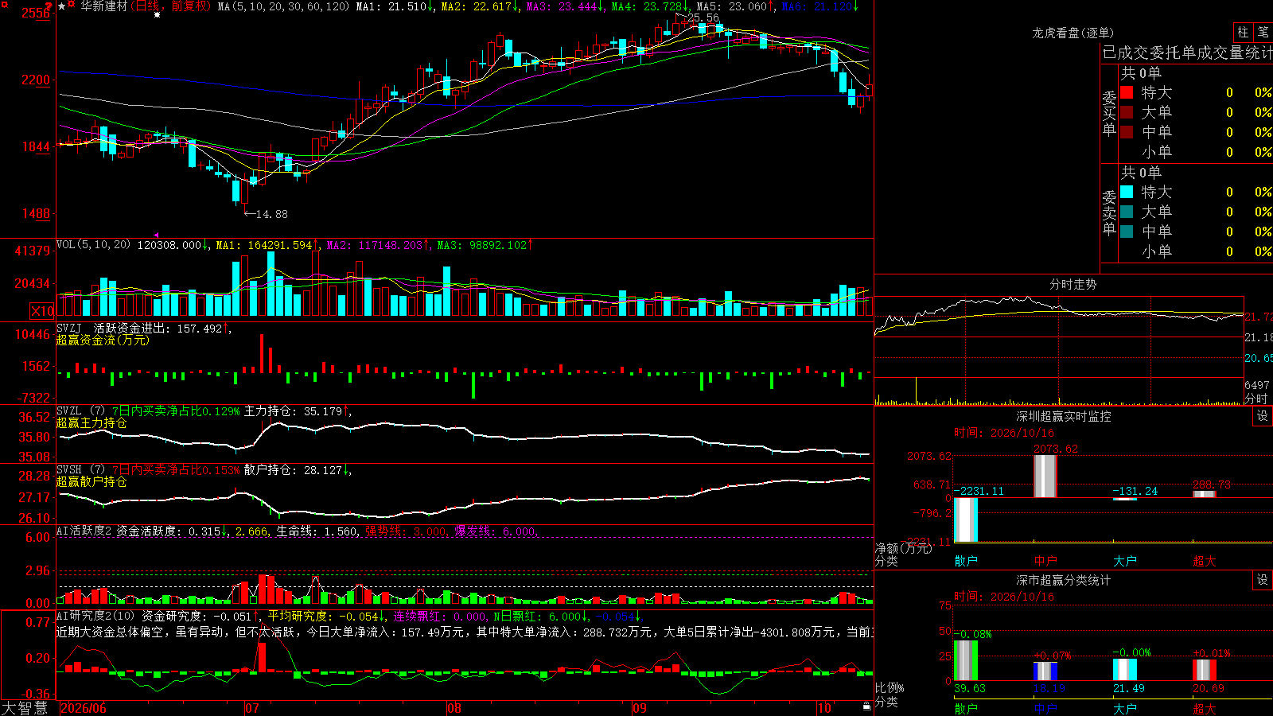Image resolution: width=1273 pixels, height=716 pixels.
Task: Click the red question mark help icon
Action: point(49,6)
